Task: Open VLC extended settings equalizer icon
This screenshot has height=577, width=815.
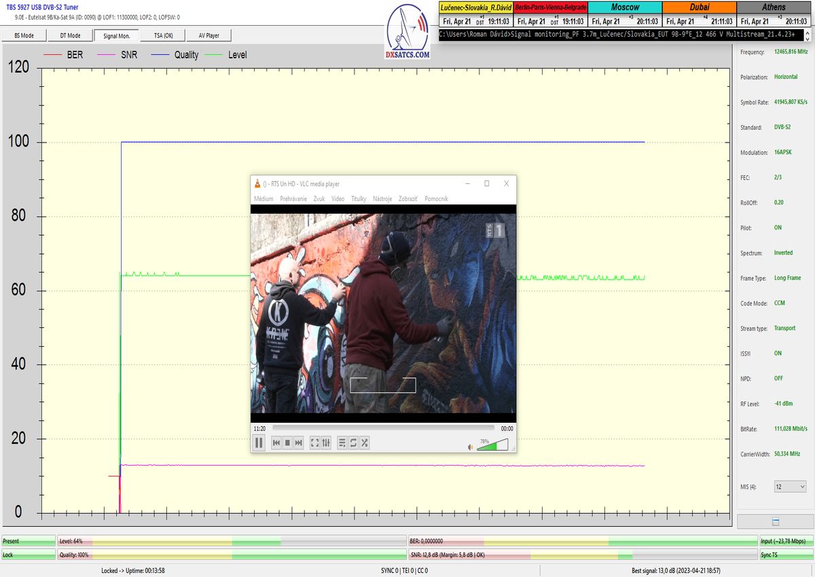Action: coord(326,443)
